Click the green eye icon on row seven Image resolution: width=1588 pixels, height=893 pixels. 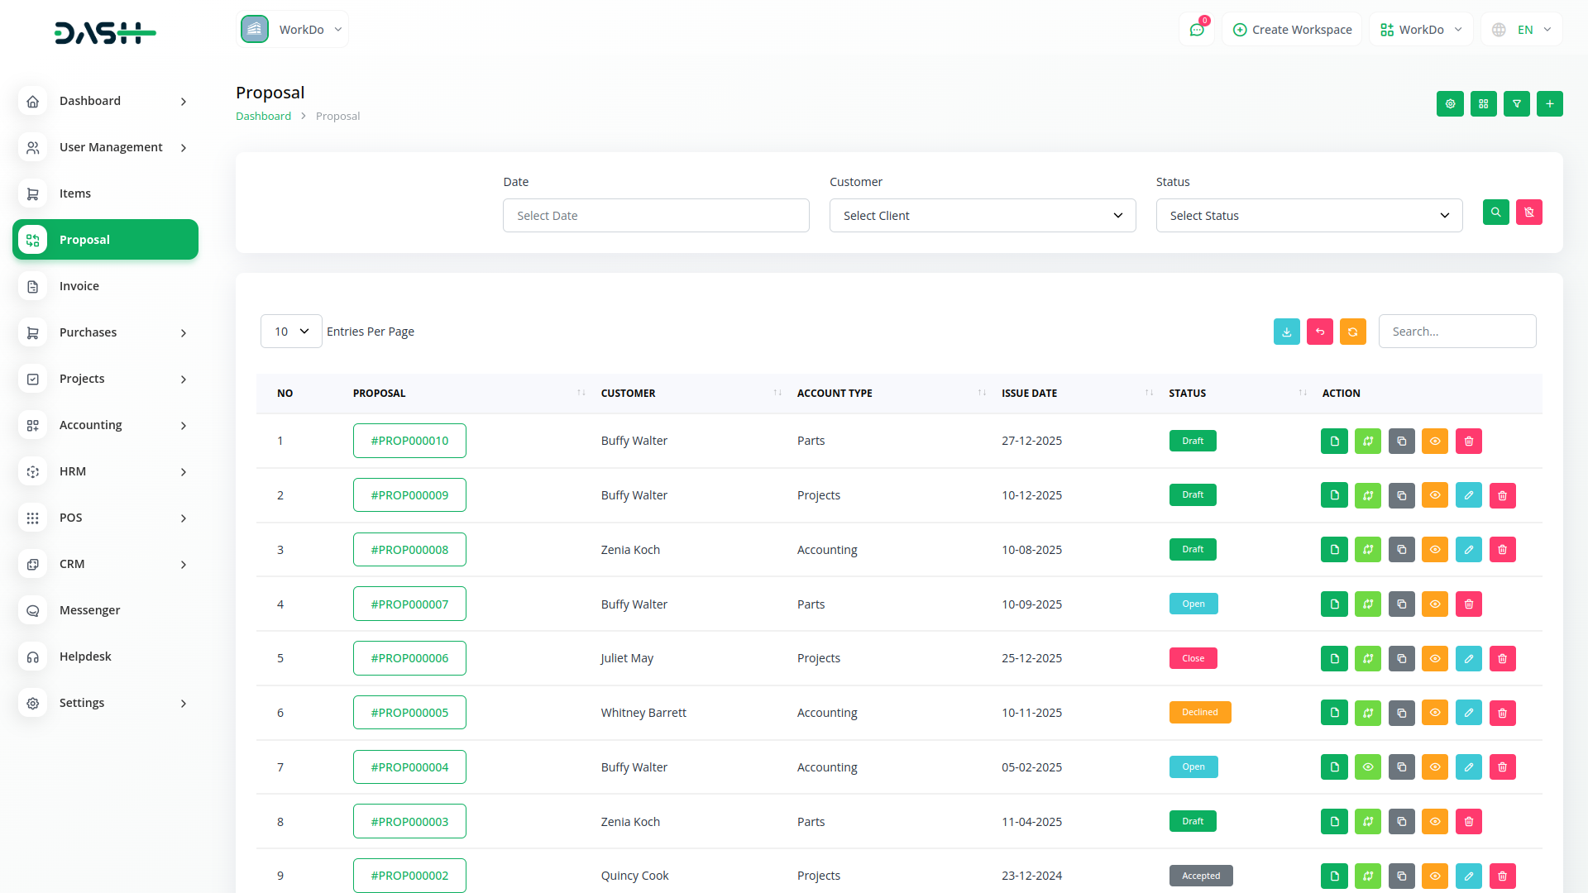tap(1368, 766)
